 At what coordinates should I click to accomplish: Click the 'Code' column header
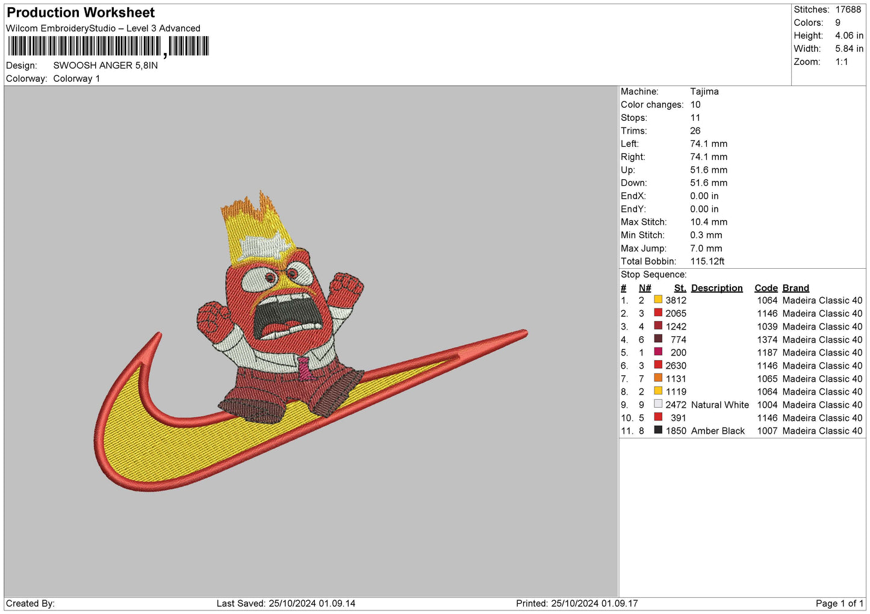(766, 288)
